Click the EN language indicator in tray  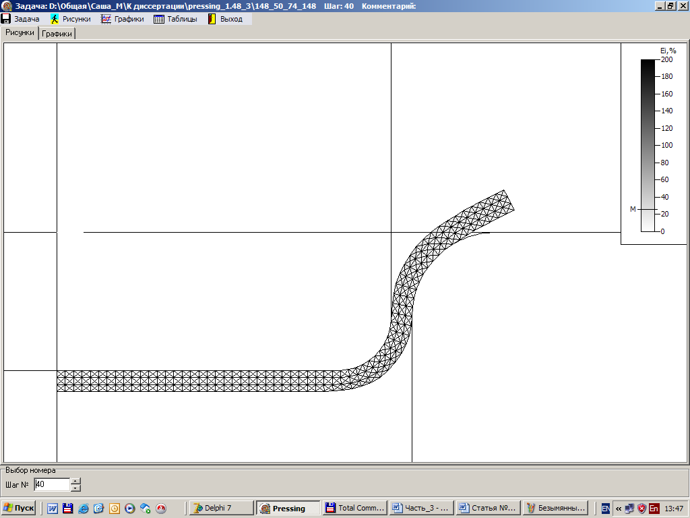[606, 508]
